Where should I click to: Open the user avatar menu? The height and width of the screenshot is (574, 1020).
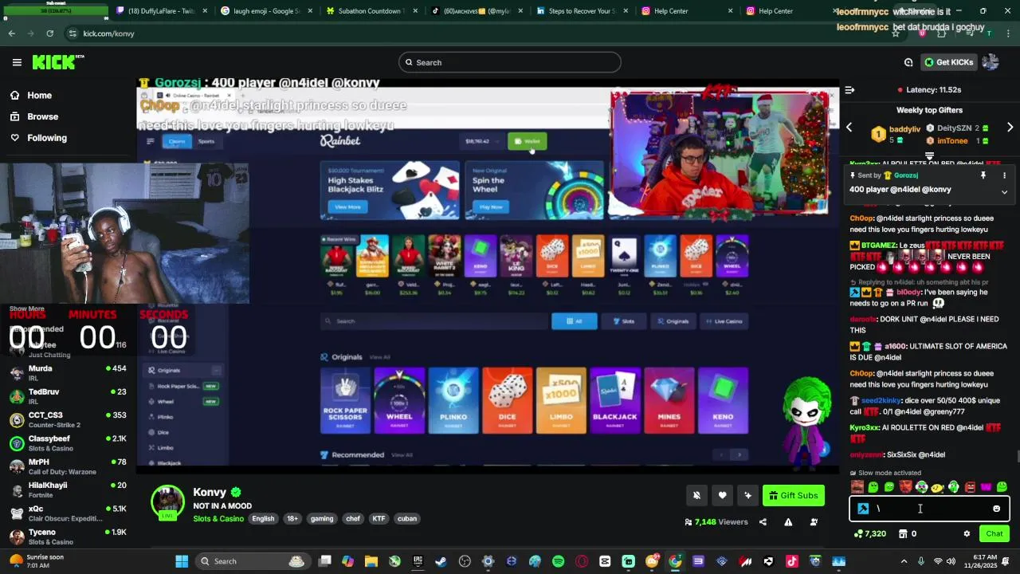click(x=991, y=62)
